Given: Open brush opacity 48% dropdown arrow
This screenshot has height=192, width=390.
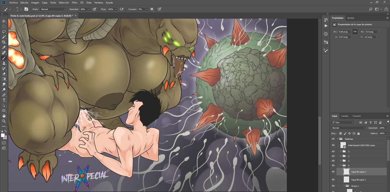Looking at the screenshot, I should coord(89,9).
